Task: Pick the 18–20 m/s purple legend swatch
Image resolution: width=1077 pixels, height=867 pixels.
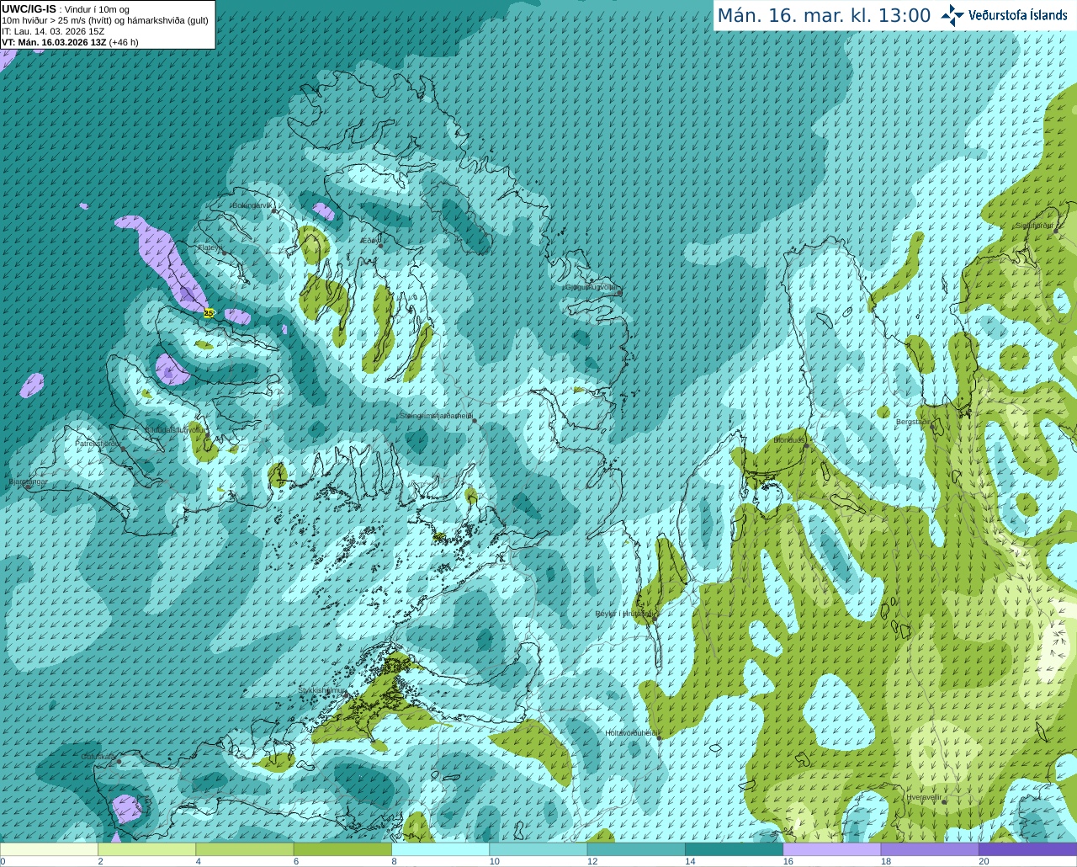Action: click(x=930, y=849)
